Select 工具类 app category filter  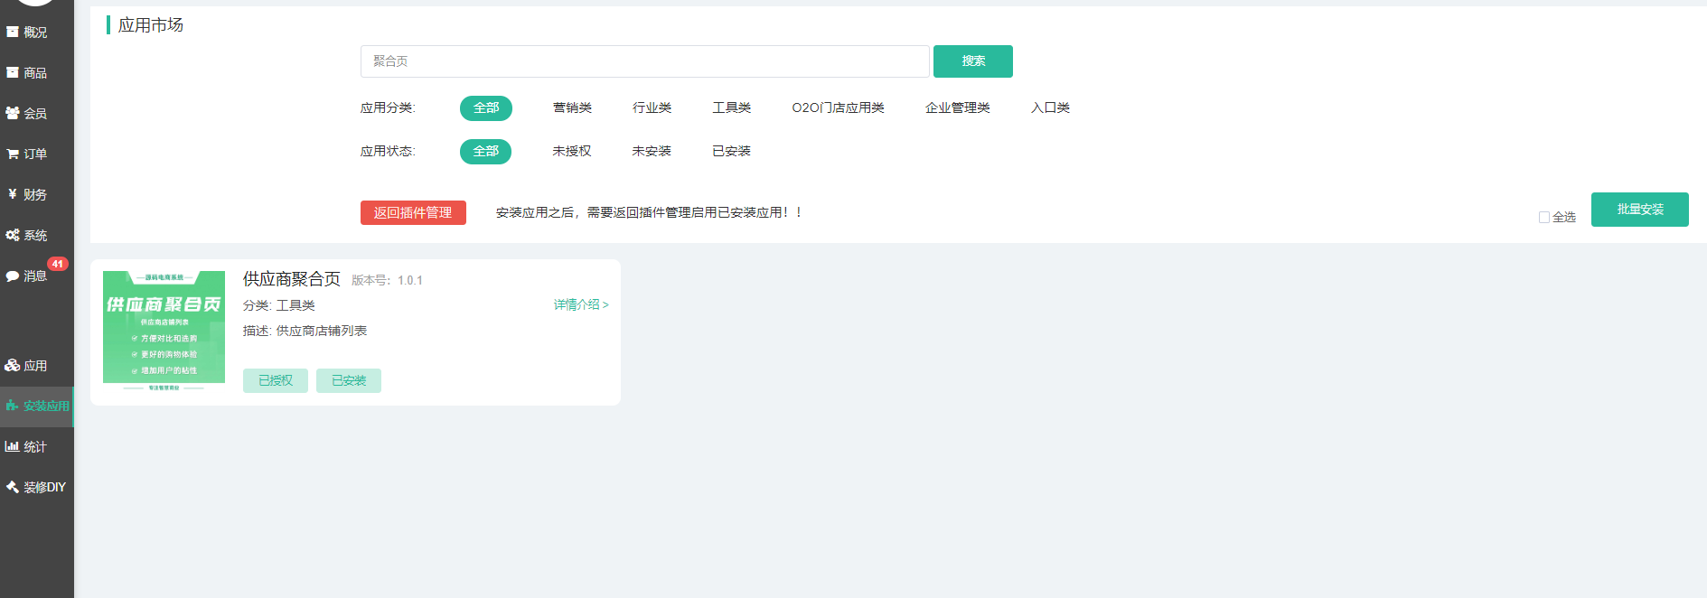(x=731, y=107)
